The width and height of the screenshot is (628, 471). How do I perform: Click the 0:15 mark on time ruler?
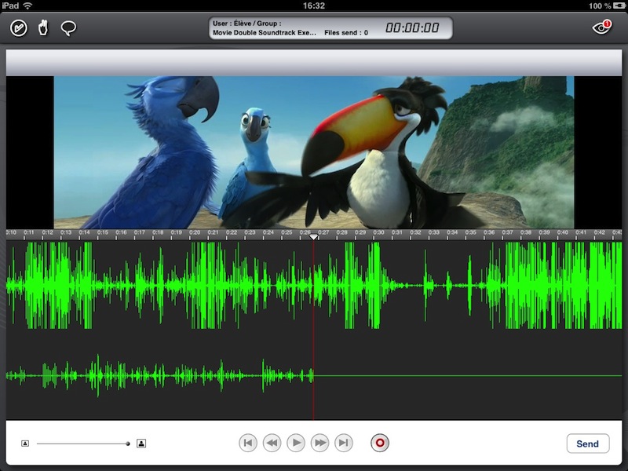coord(103,232)
